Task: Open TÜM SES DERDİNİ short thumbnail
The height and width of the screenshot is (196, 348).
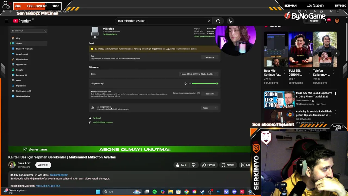Action: coord(300,50)
